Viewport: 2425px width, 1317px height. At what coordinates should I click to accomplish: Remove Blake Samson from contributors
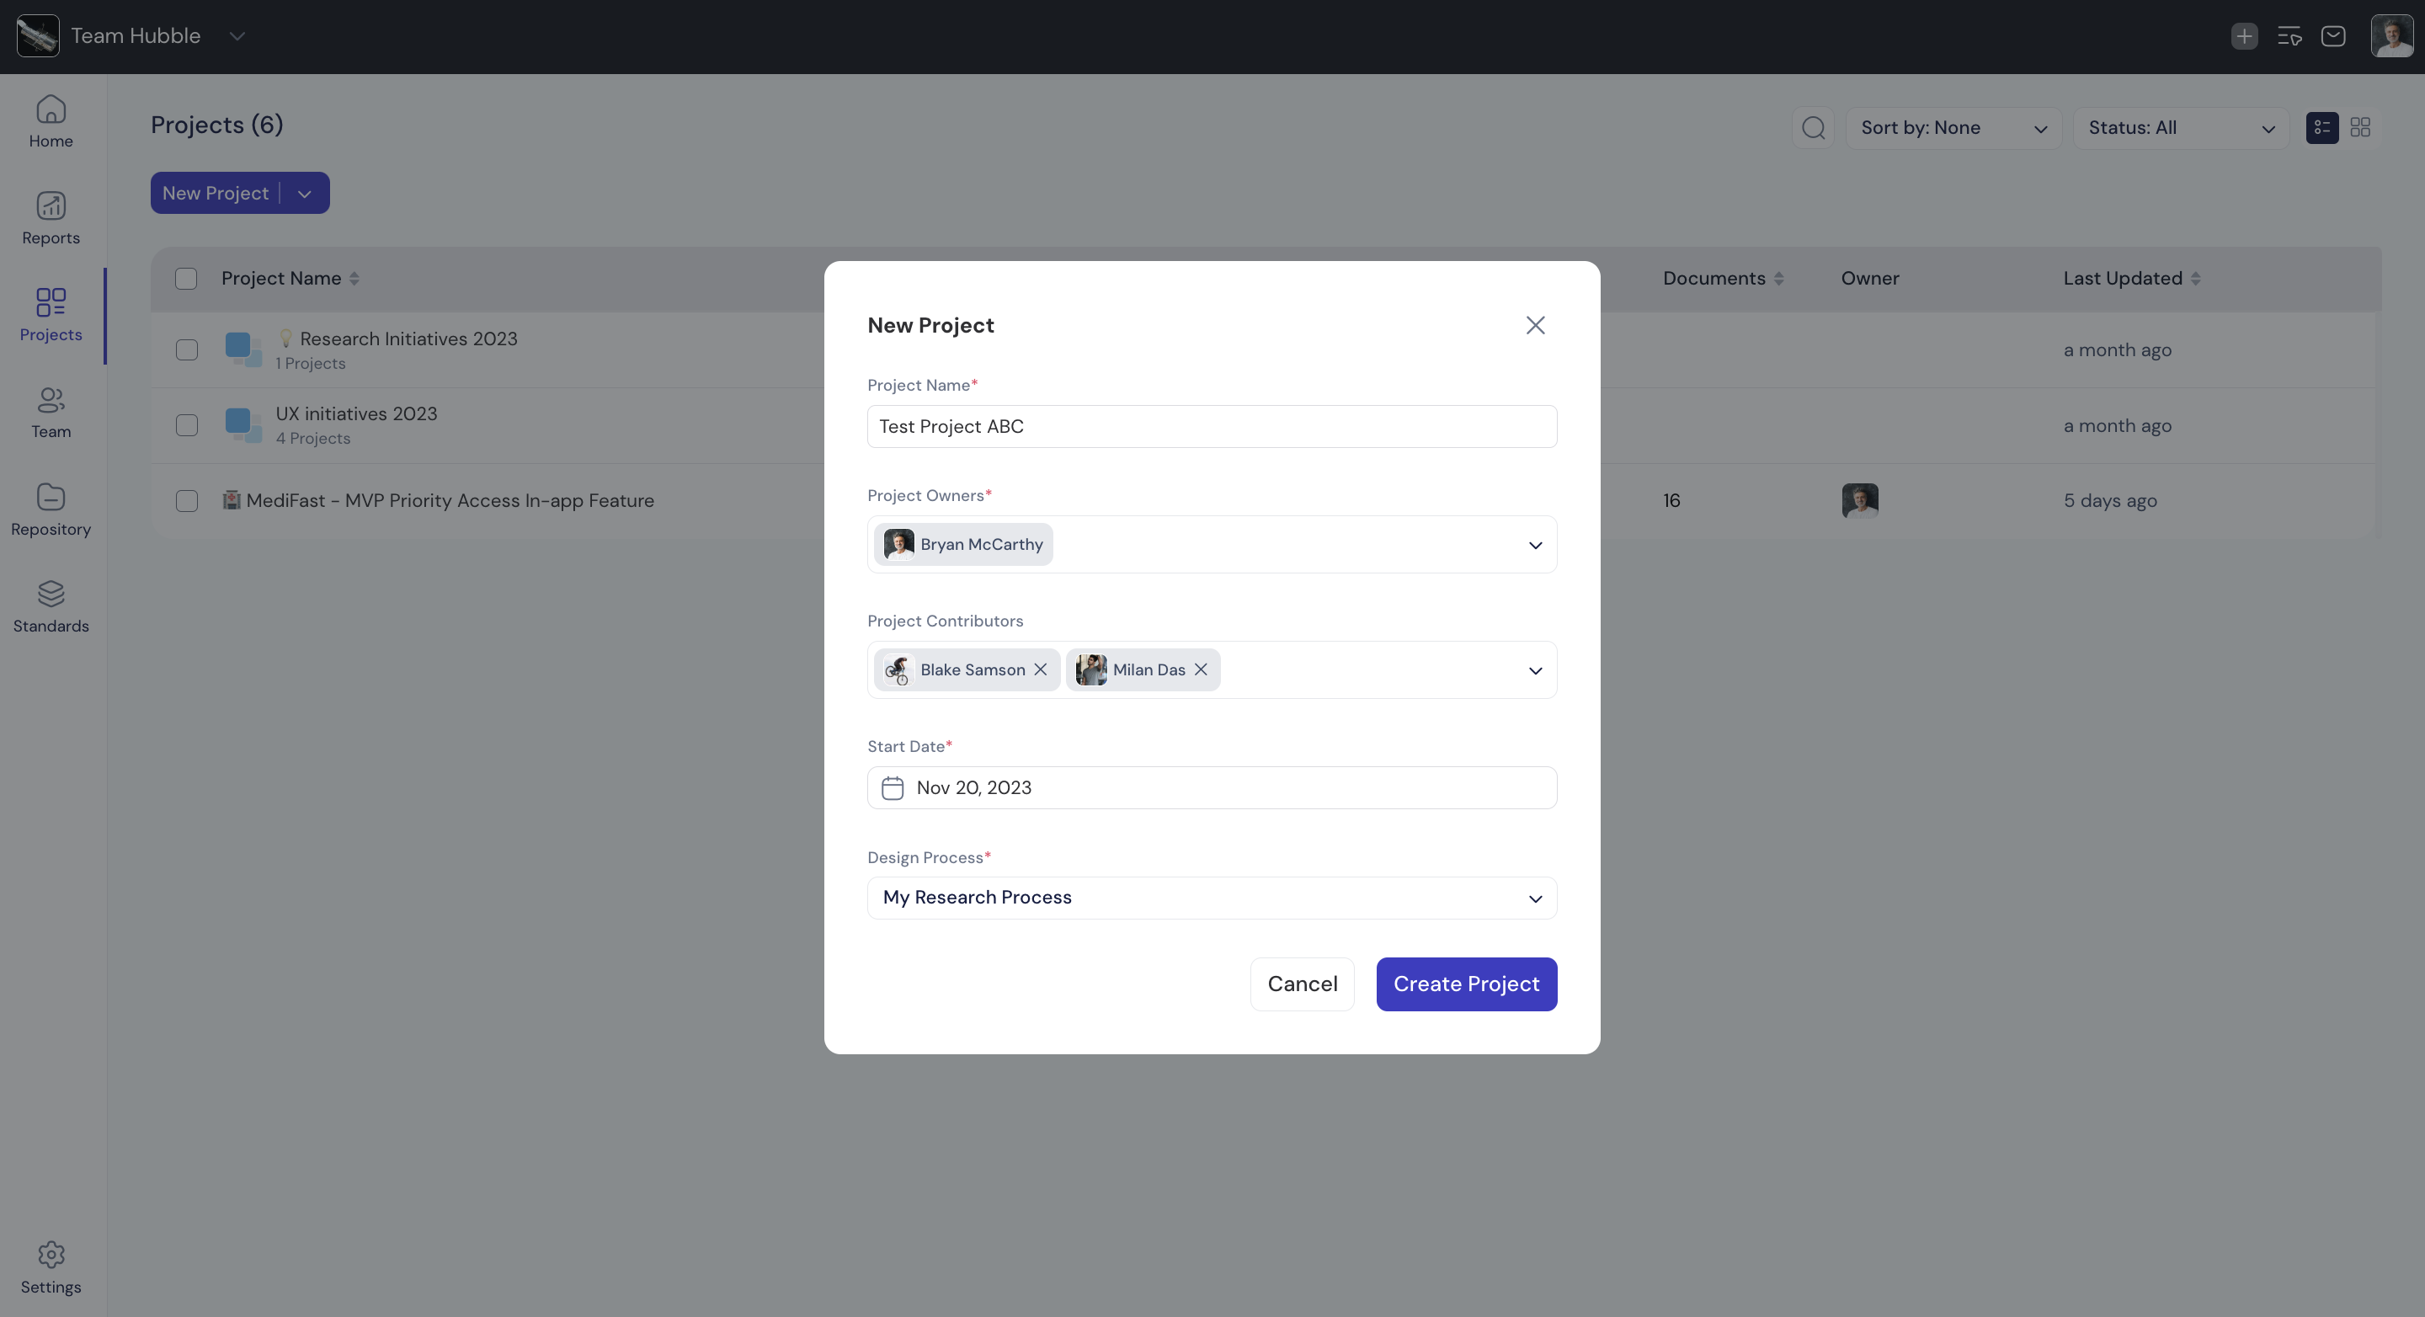point(1040,669)
